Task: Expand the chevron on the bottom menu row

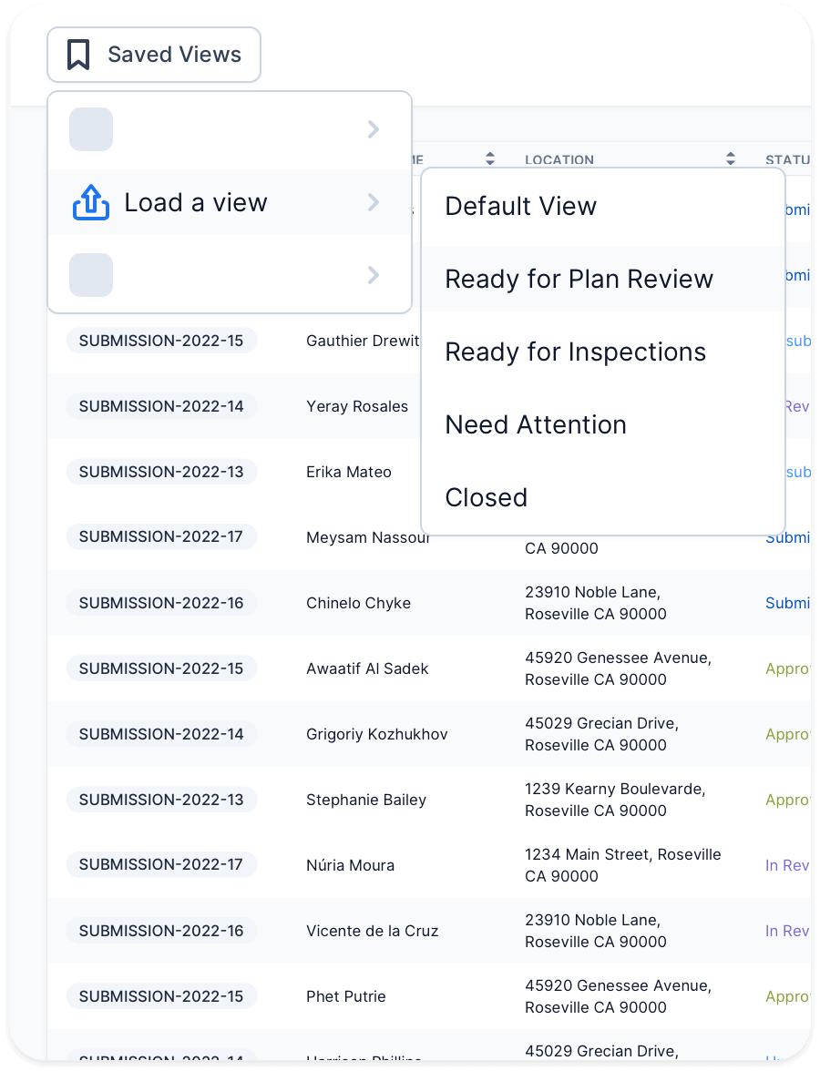Action: pos(373,275)
